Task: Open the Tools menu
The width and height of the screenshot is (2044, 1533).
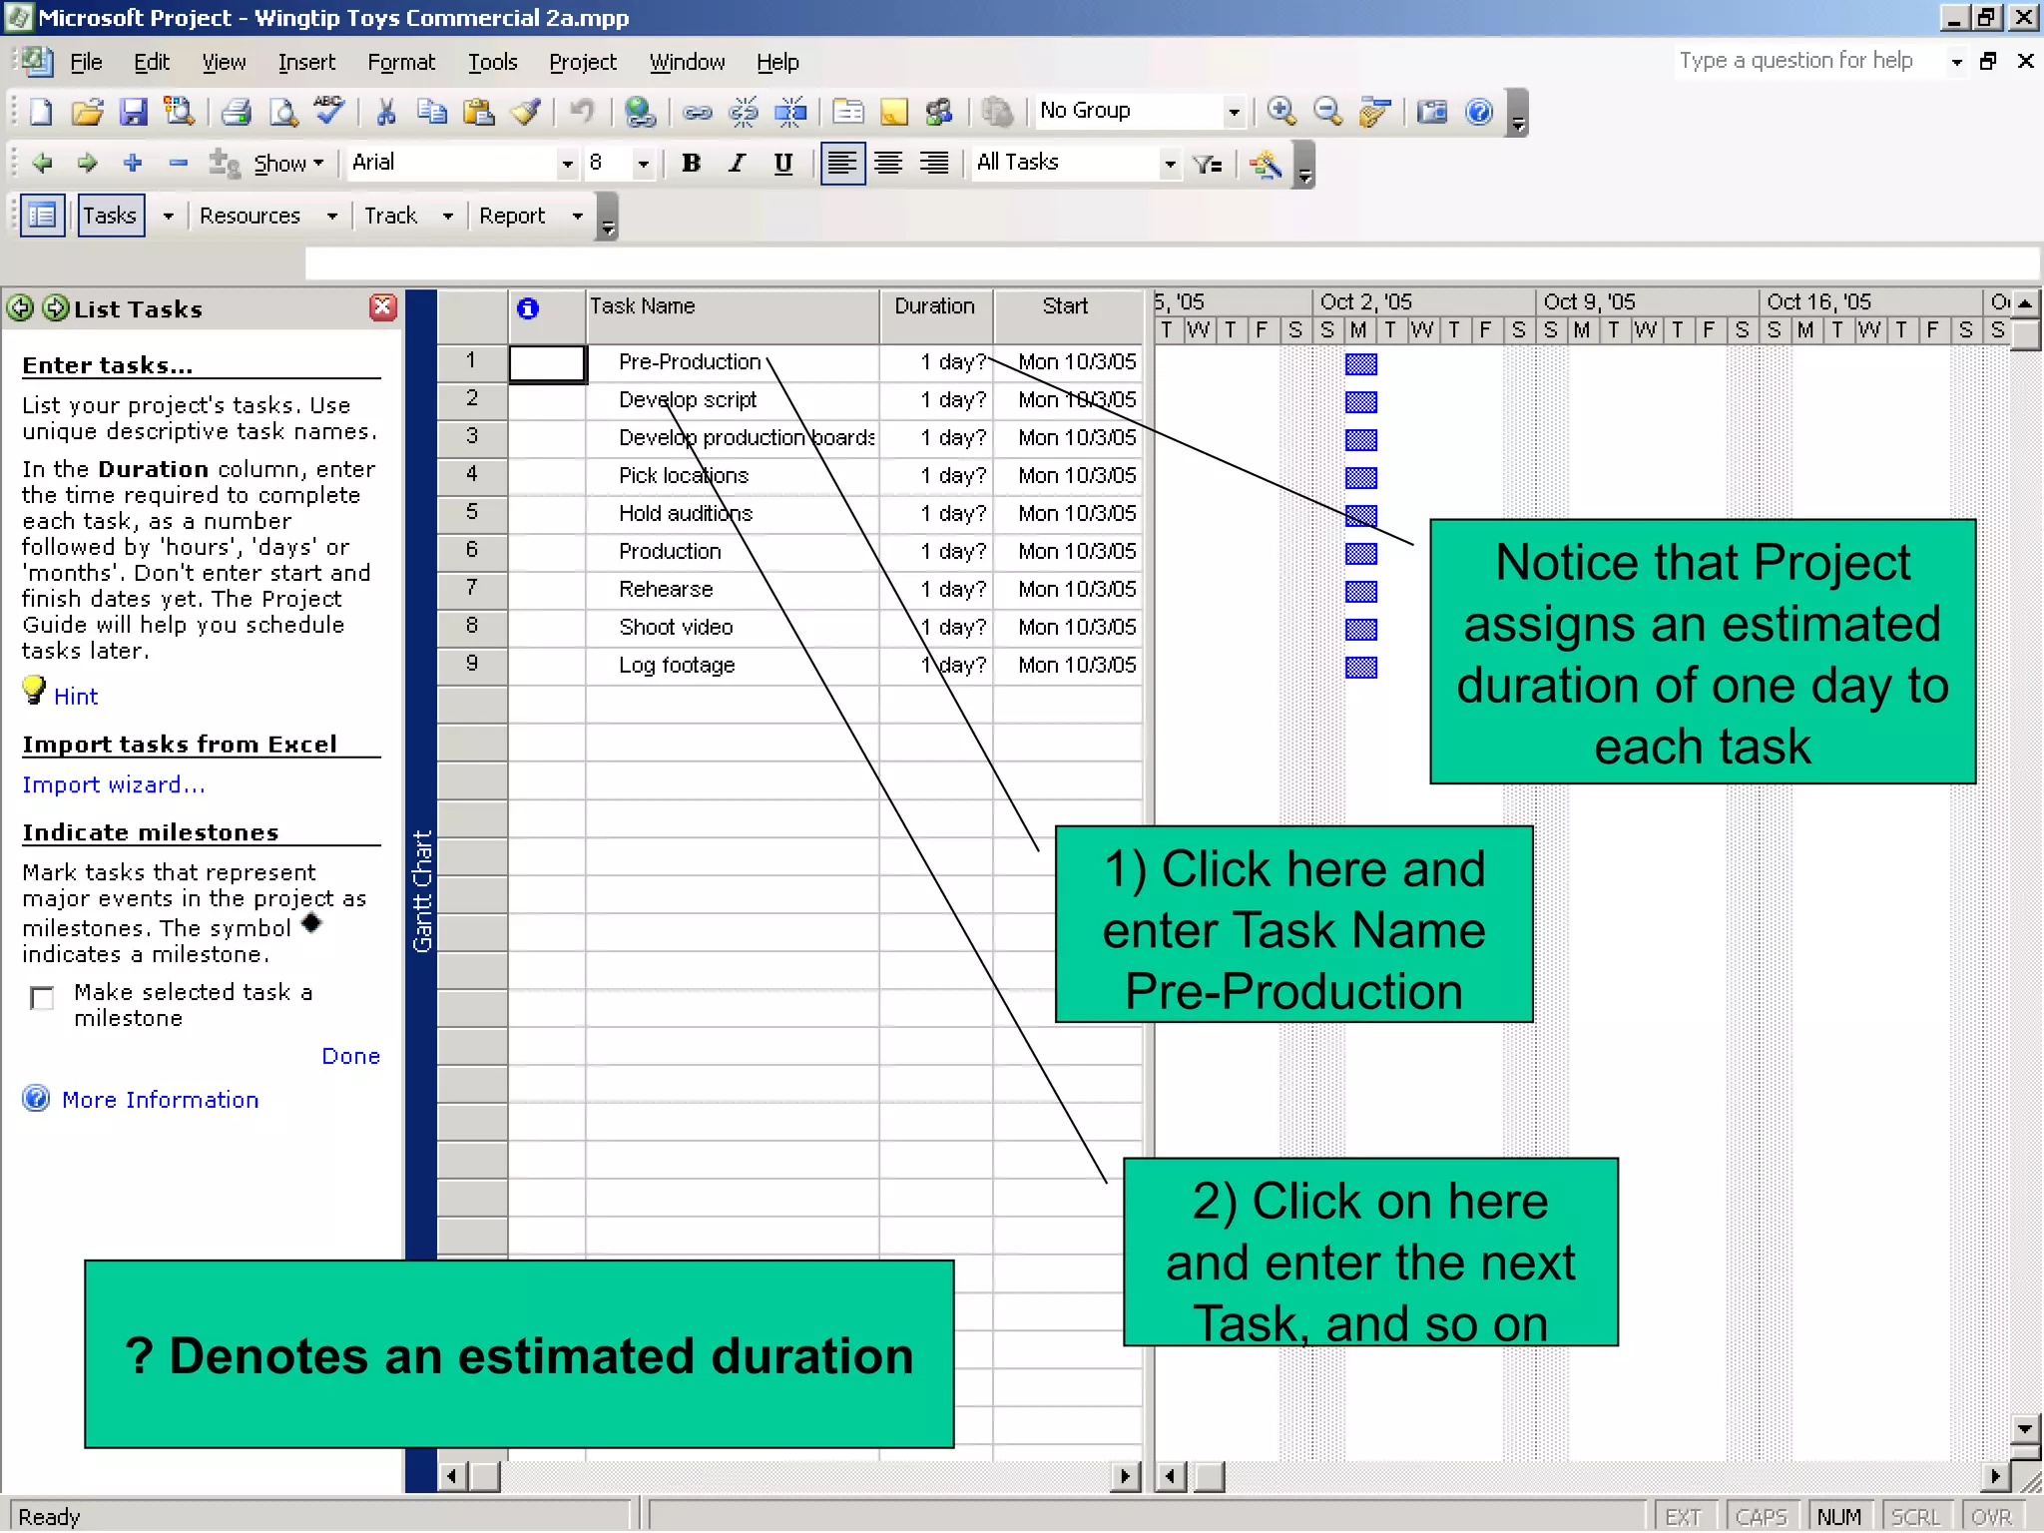Action: coord(493,62)
